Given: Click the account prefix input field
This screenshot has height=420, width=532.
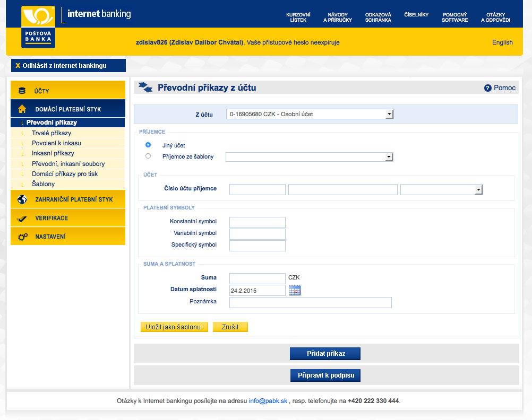Looking at the screenshot, I should click(257, 189).
